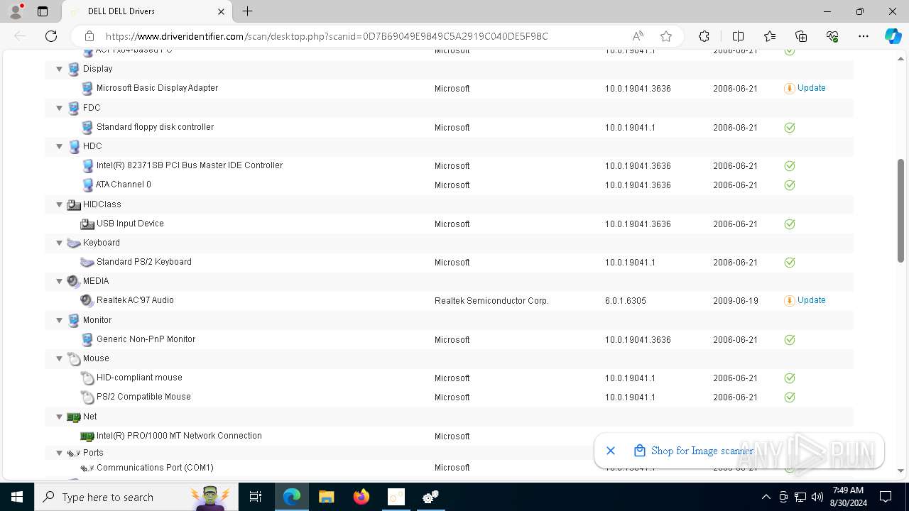Click the Update download icon for Basic Display Adapter
Image resolution: width=909 pixels, height=511 pixels.
[x=789, y=89]
